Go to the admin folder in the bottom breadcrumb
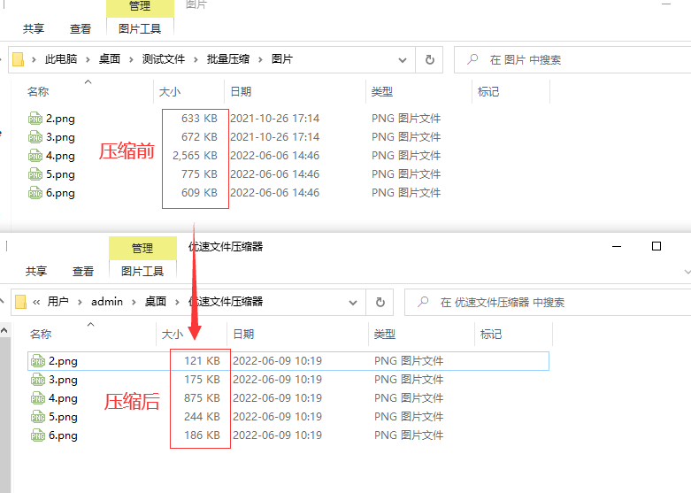The width and height of the screenshot is (691, 493). pyautogui.click(x=107, y=302)
